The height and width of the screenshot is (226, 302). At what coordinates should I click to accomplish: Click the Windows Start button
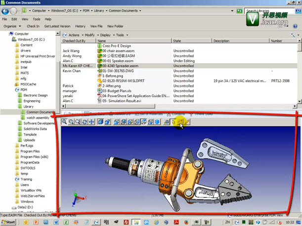coord(8,222)
